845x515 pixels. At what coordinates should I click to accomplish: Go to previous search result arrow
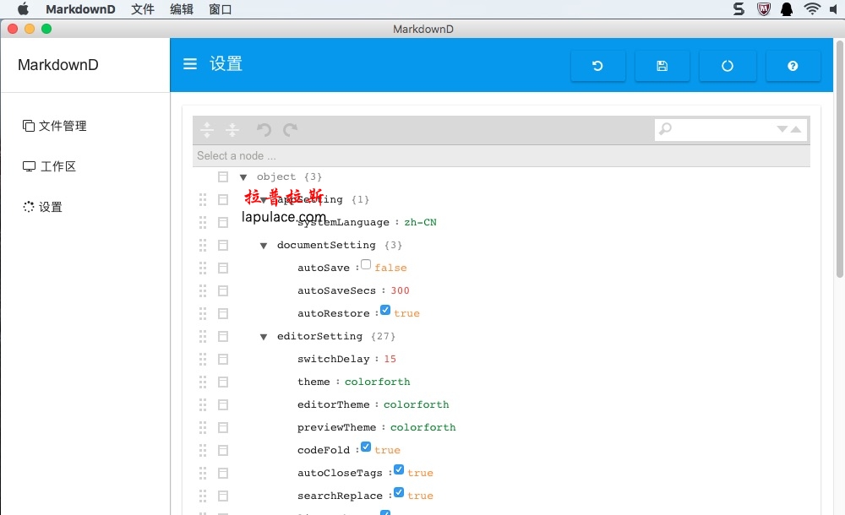coord(796,129)
